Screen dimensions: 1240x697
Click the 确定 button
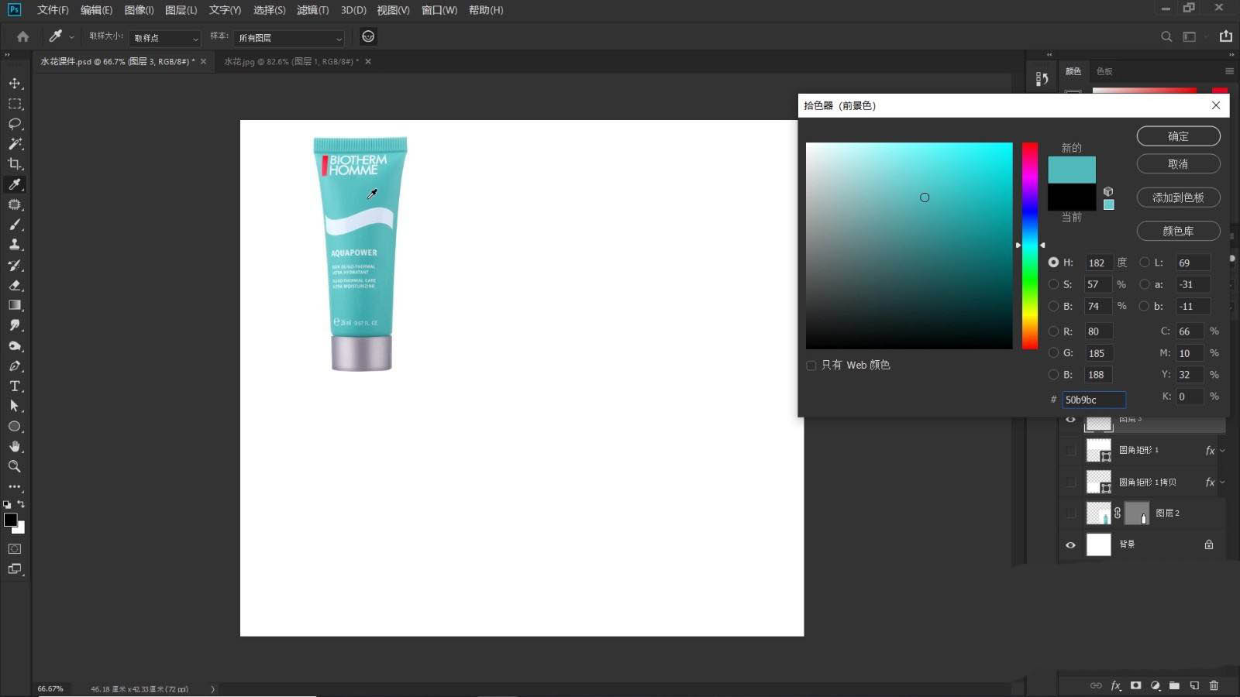pos(1178,136)
